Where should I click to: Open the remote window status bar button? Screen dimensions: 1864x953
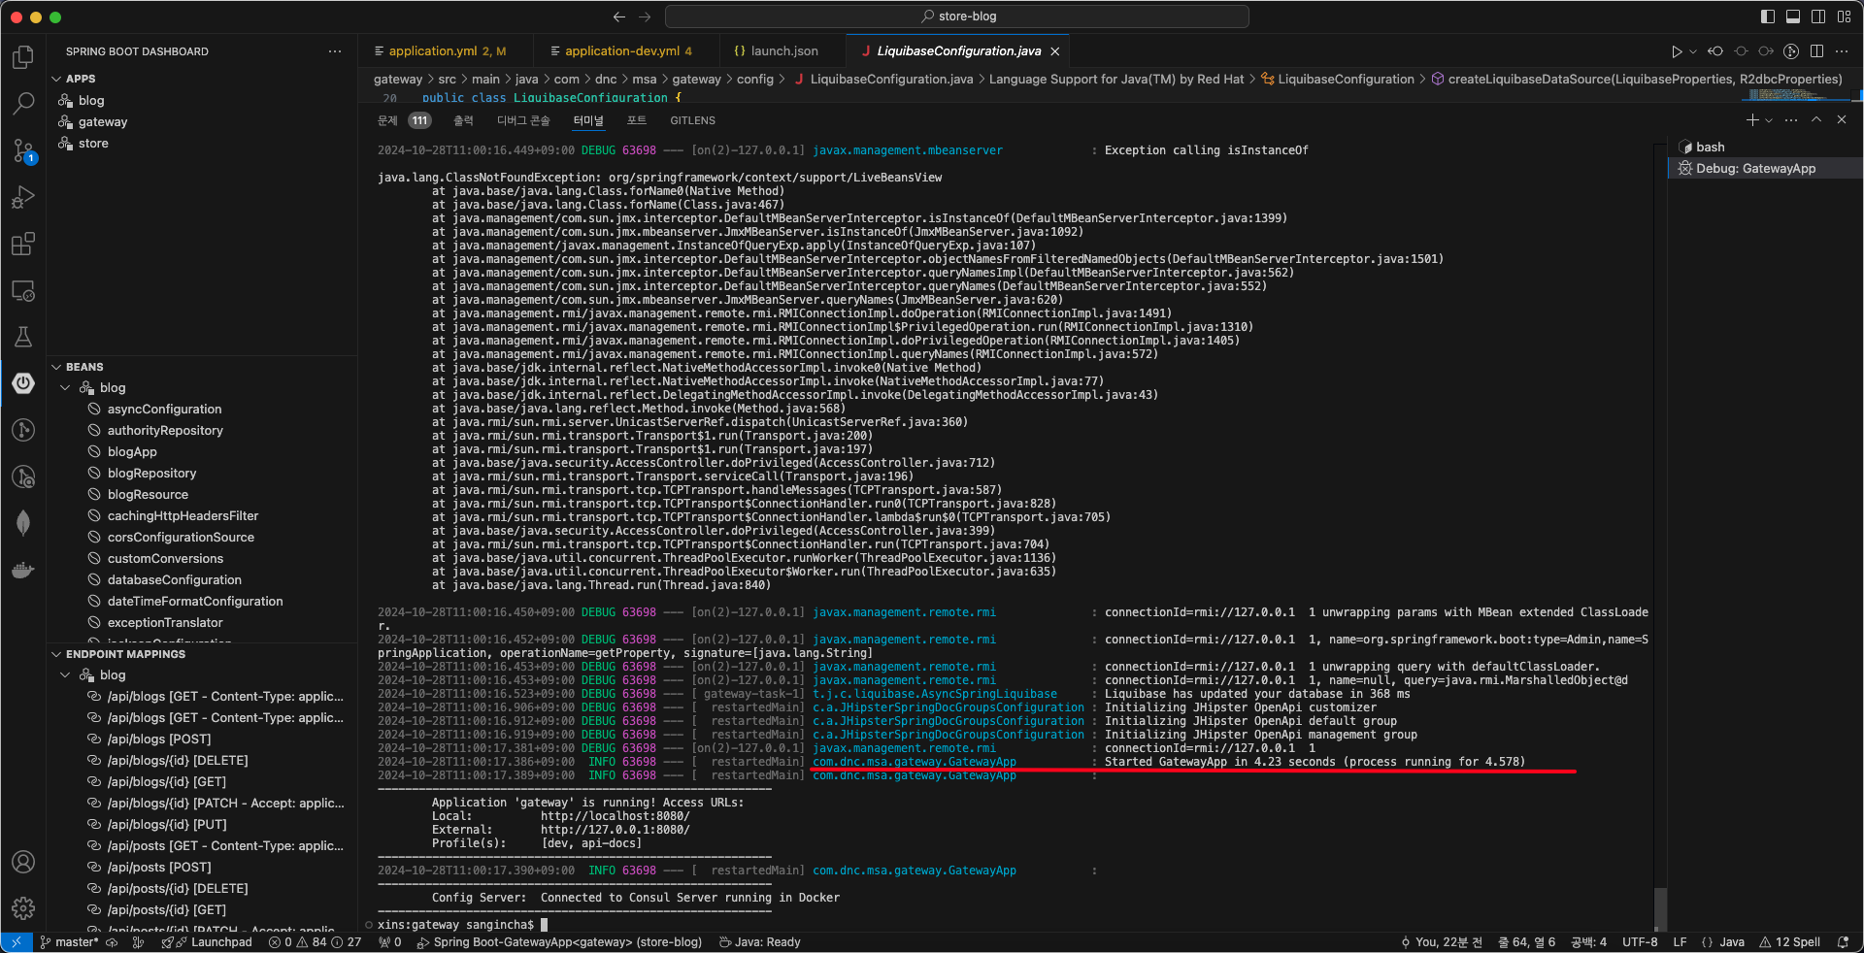[x=17, y=942]
